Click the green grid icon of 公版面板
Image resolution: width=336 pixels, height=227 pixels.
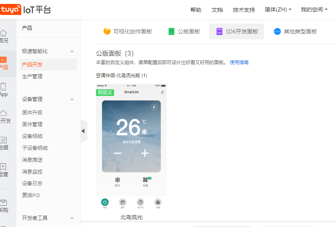pos(172,31)
